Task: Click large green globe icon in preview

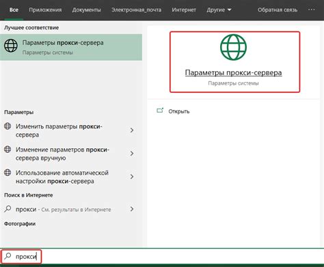Action: [233, 47]
